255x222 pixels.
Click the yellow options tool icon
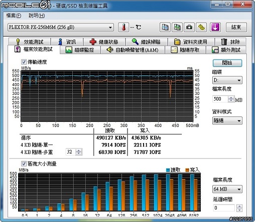[201, 27]
